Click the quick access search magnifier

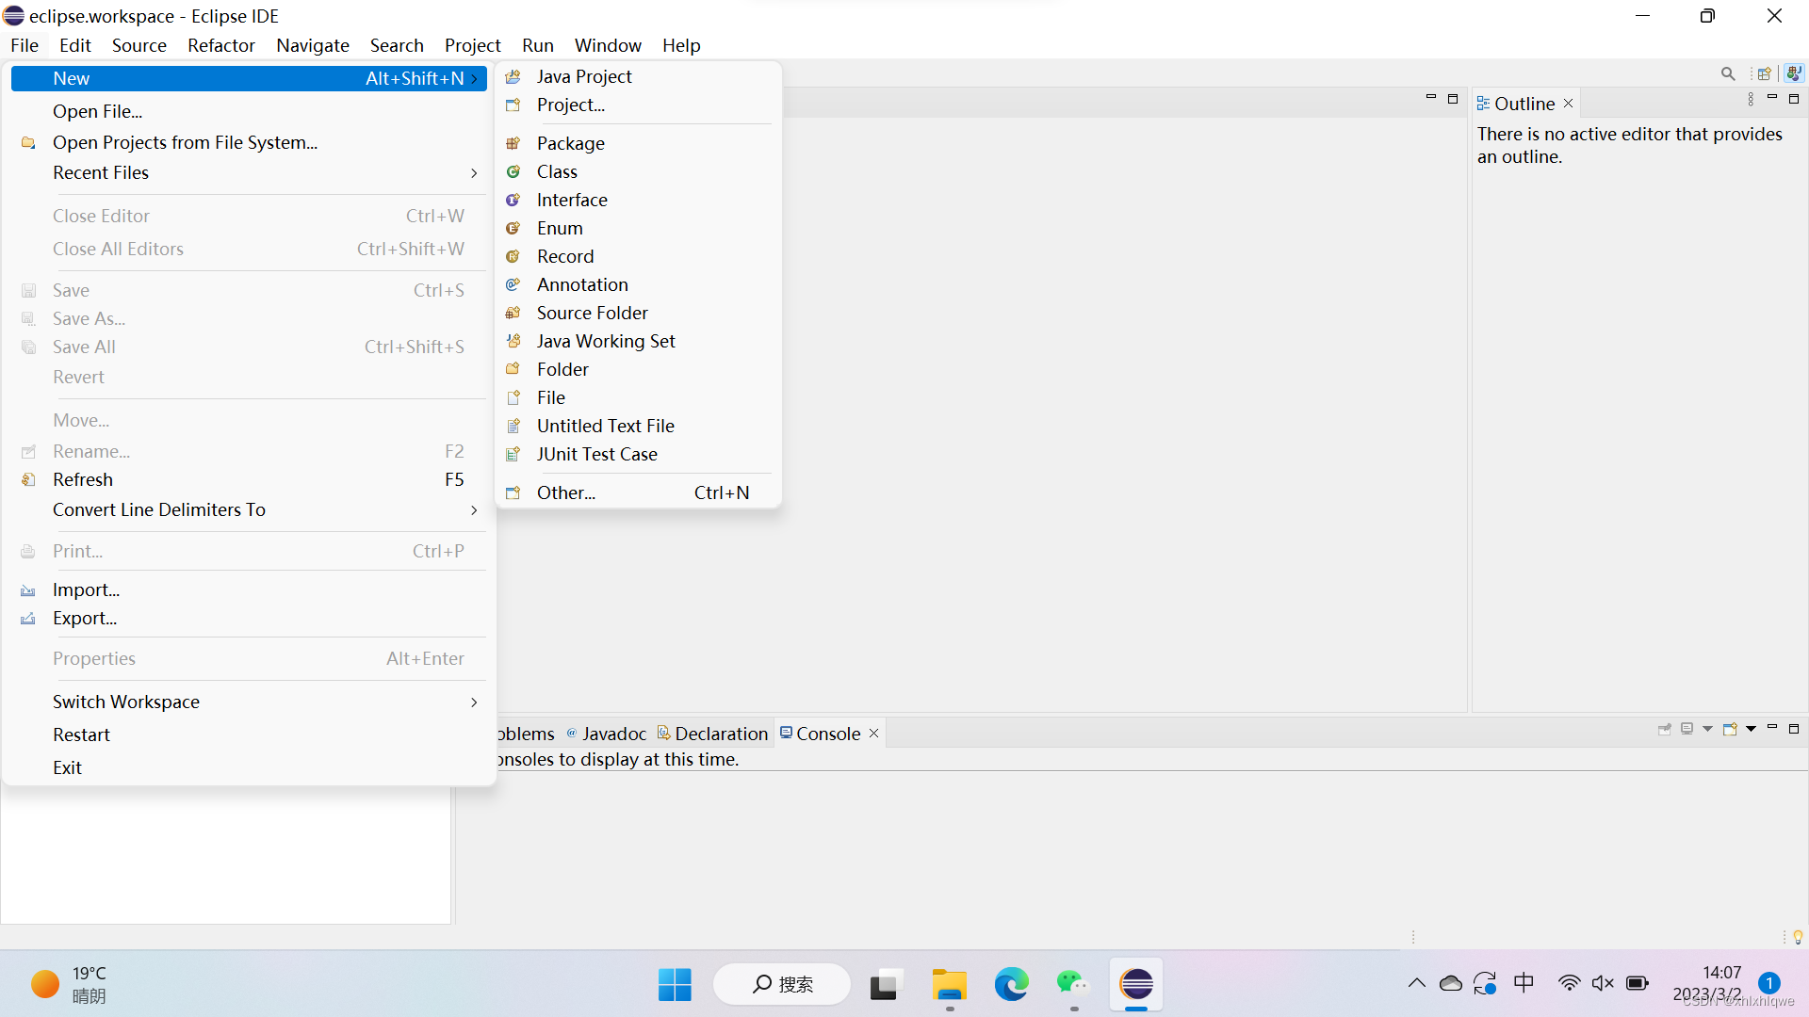click(x=1727, y=74)
